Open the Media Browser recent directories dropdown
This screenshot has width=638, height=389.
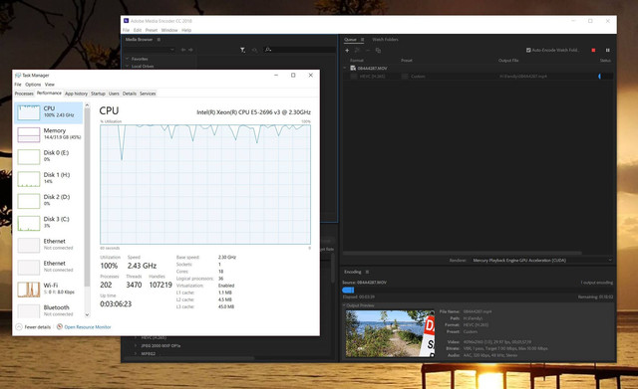point(151,50)
